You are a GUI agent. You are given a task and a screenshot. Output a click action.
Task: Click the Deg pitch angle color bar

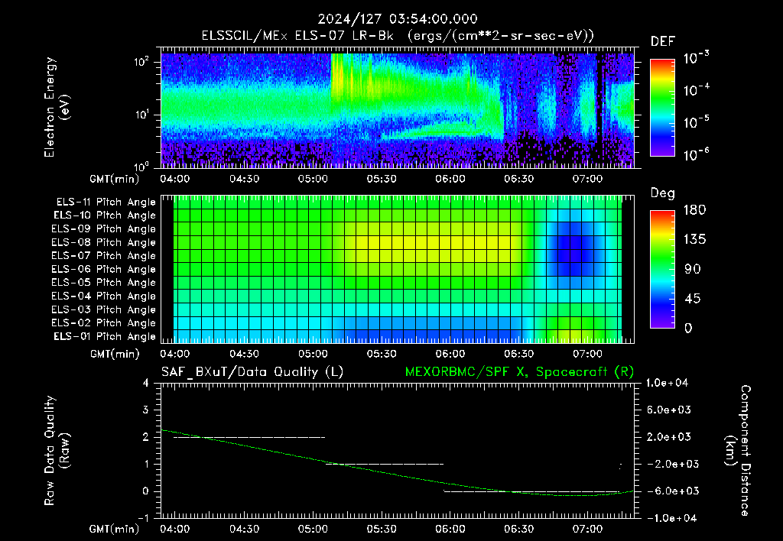tap(662, 269)
